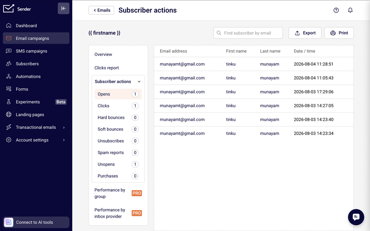The width and height of the screenshot is (370, 231).
Task: Click the magnifier icon in search field
Action: click(219, 33)
